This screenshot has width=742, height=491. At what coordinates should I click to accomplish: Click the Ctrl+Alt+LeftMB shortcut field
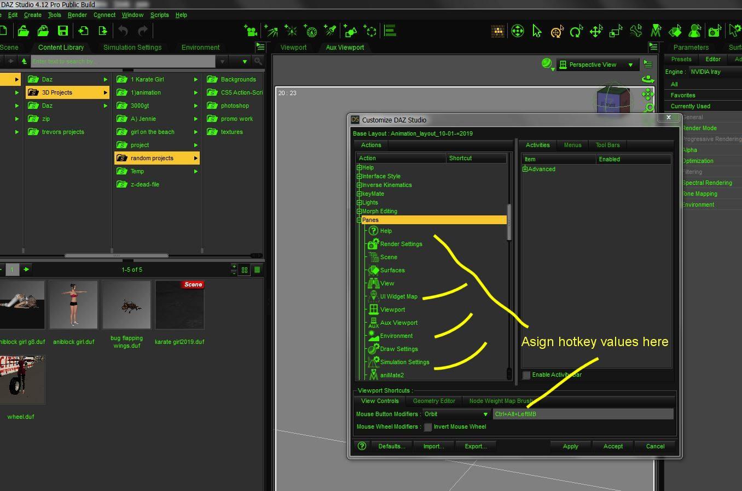(x=583, y=414)
